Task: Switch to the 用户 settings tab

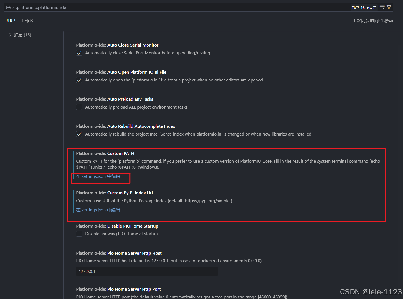Action: 11,21
